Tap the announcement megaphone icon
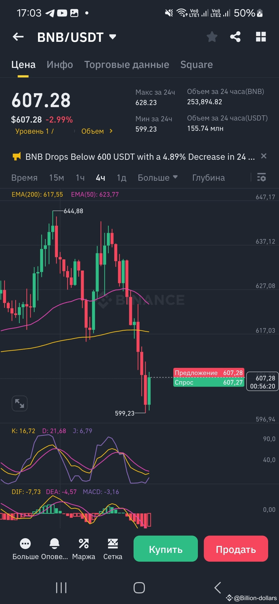 (17, 156)
